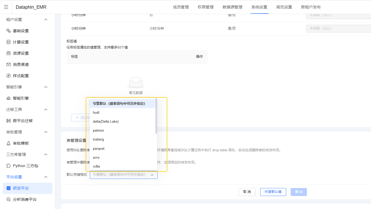Select rcfile storage format
Image resolution: width=371 pixels, height=209 pixels.
(x=122, y=166)
